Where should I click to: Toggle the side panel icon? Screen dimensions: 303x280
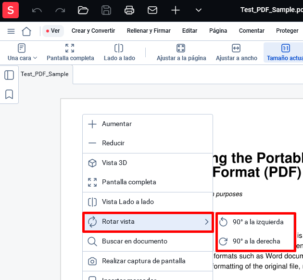click(x=9, y=75)
